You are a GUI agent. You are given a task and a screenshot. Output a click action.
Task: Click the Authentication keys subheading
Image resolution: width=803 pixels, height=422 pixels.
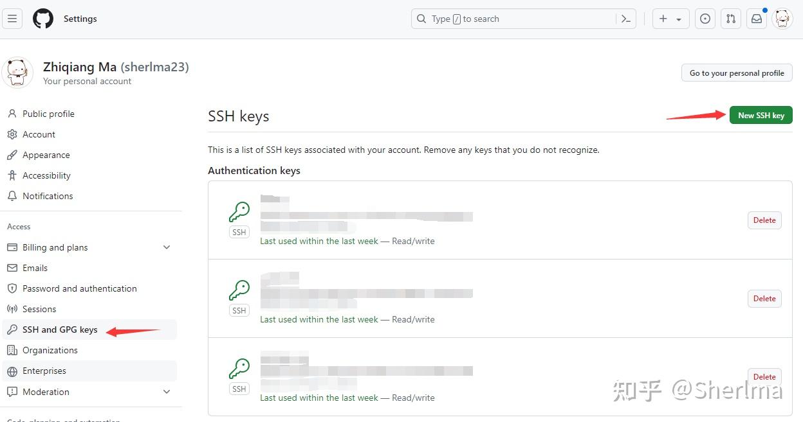click(254, 170)
